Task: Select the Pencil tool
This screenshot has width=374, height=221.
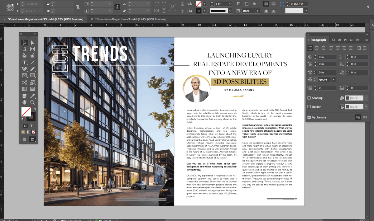Action: (x=32, y=69)
